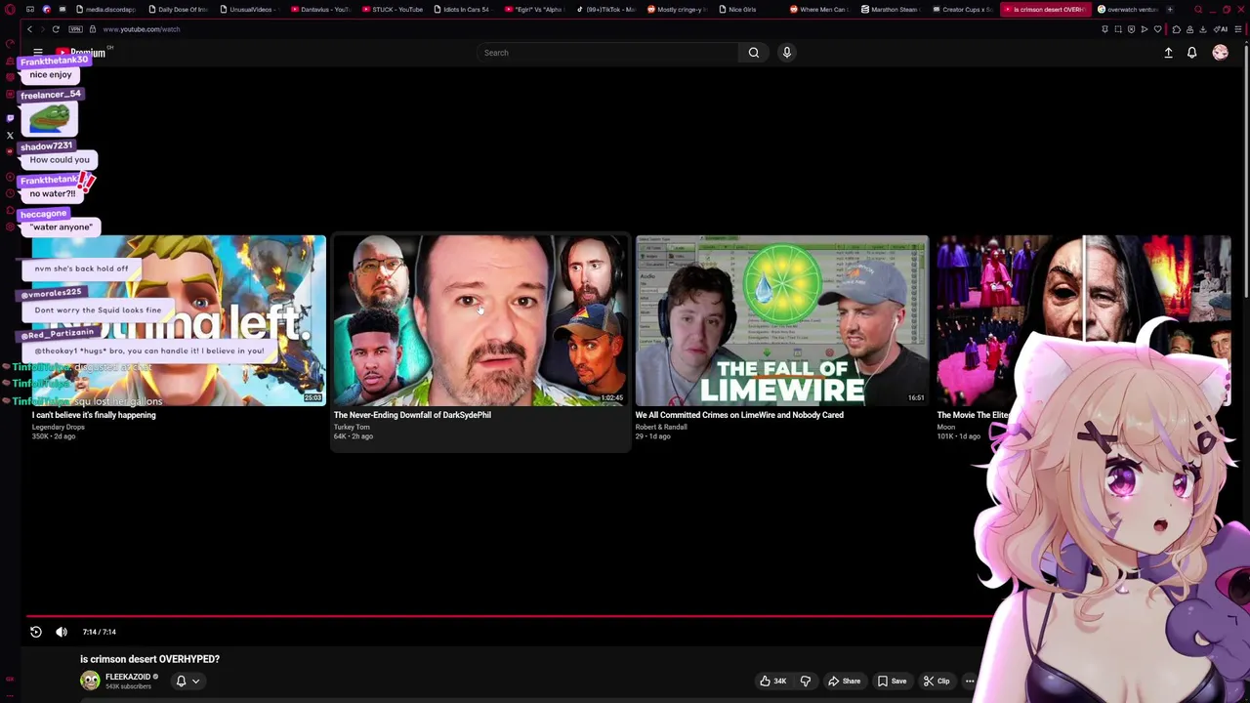Switch to UnusualVideos tab
This screenshot has height=703, width=1250.
tap(249, 10)
